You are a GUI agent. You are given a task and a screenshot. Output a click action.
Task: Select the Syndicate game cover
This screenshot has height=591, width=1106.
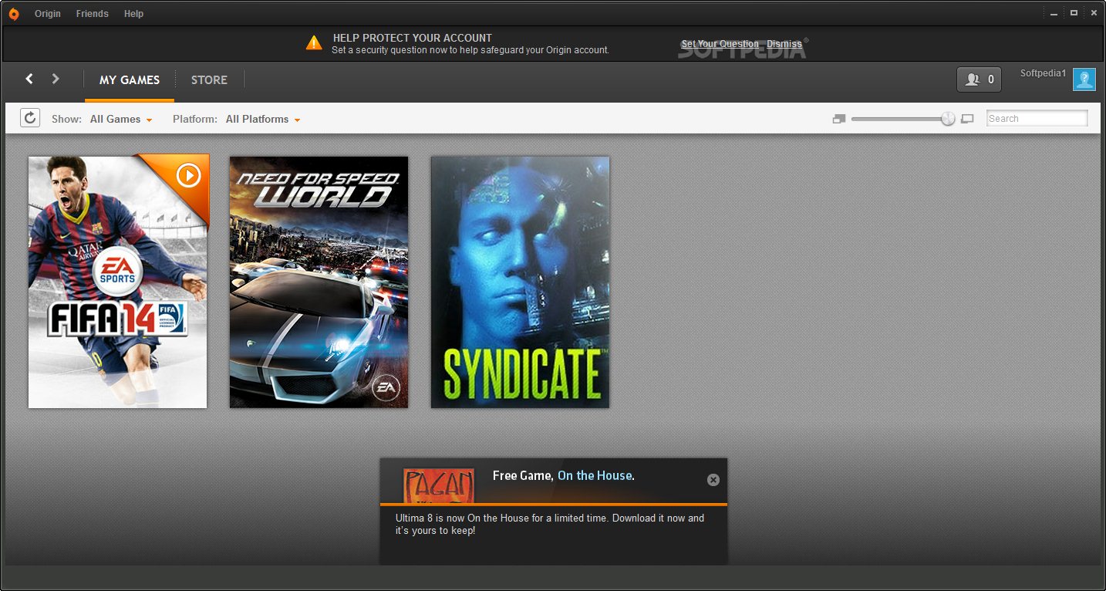click(x=521, y=282)
